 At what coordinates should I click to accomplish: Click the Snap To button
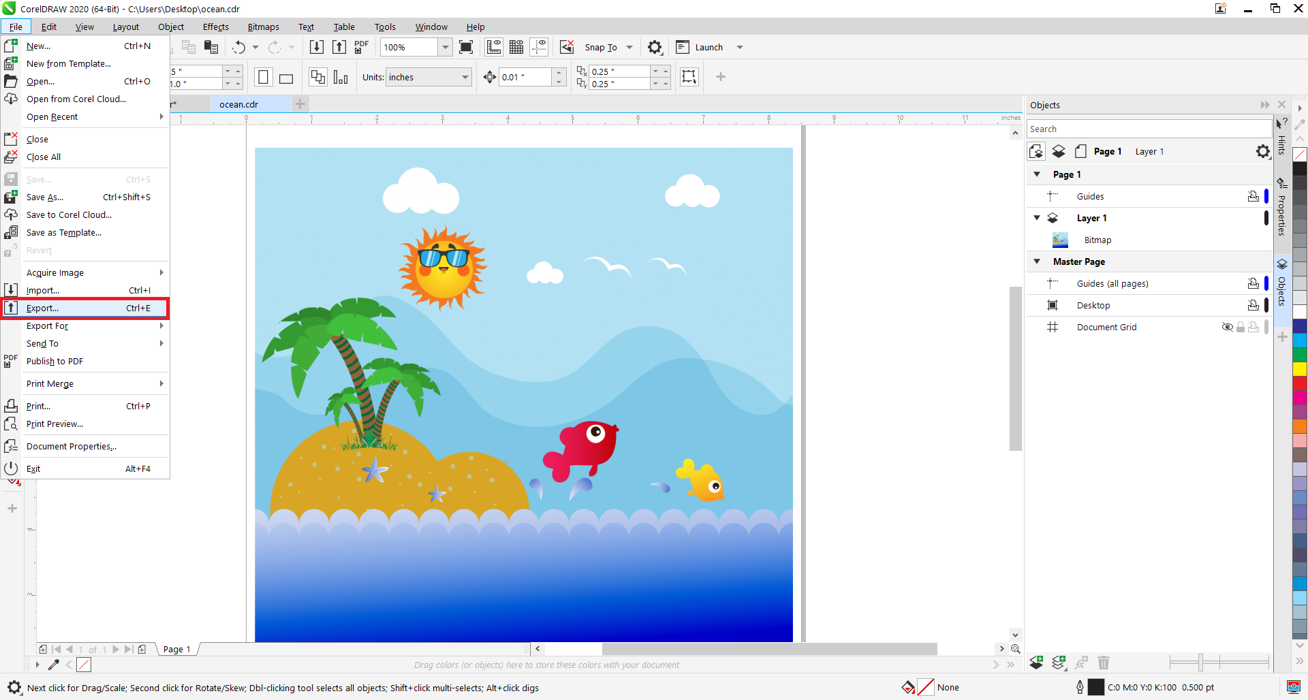pos(600,47)
